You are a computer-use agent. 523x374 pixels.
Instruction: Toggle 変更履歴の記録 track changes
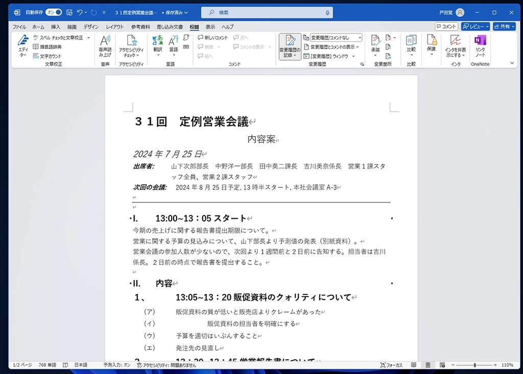290,46
